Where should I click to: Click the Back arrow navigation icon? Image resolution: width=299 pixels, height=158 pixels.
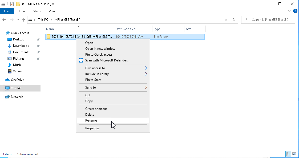click(x=4, y=20)
